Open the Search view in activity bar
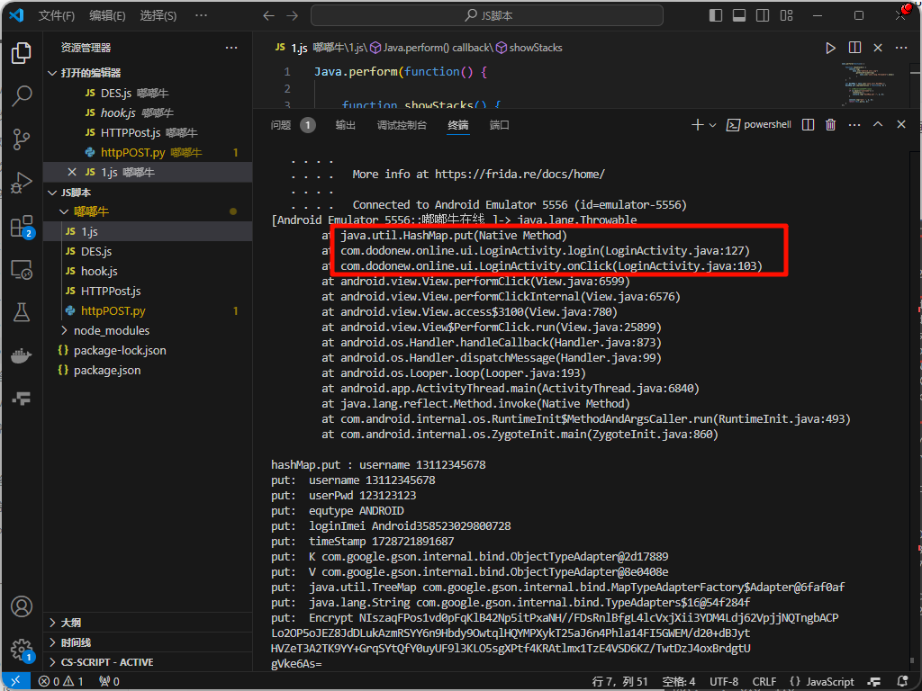Screen dimensions: 922x691 coord(22,96)
